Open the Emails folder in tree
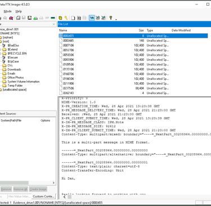Screen dimensions: 211x206 [x=11, y=73]
